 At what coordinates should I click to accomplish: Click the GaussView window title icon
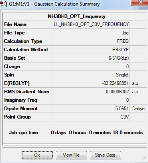4,4
